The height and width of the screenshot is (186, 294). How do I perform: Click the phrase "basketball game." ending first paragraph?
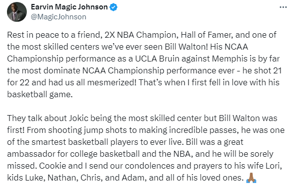click(40, 94)
